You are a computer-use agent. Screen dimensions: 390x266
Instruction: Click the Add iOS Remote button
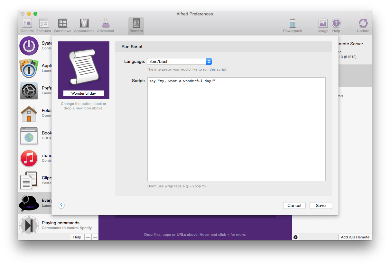click(x=355, y=237)
